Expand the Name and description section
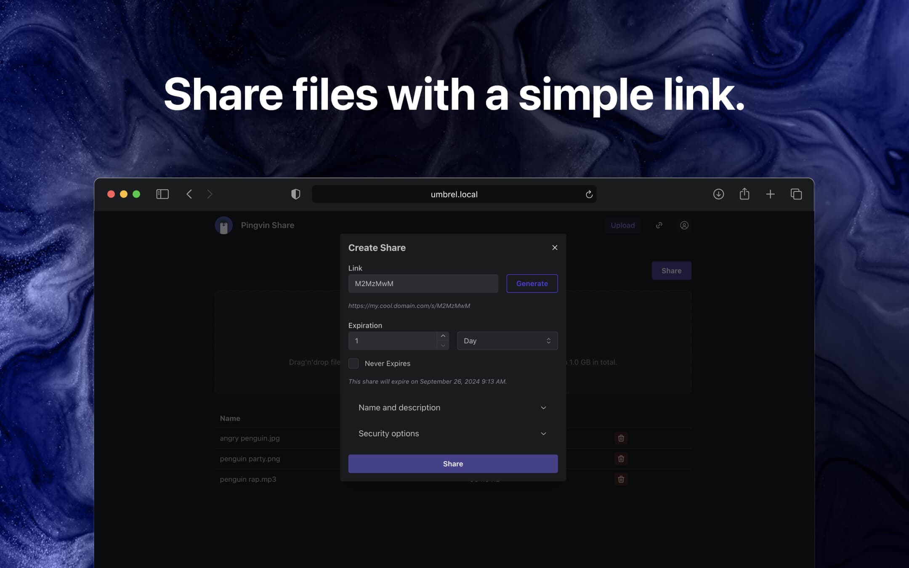Image resolution: width=909 pixels, height=568 pixels. [x=453, y=407]
